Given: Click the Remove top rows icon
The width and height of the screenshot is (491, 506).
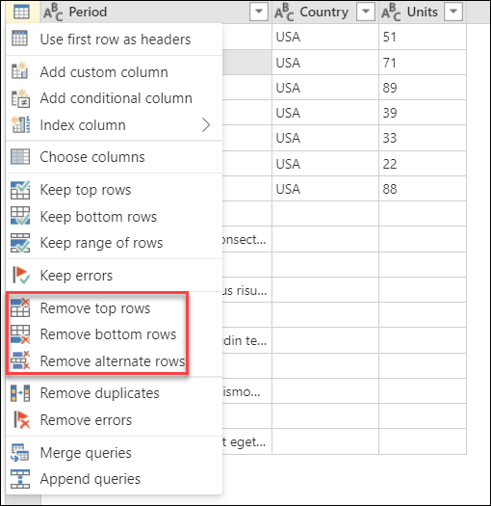Looking at the screenshot, I should (x=20, y=307).
